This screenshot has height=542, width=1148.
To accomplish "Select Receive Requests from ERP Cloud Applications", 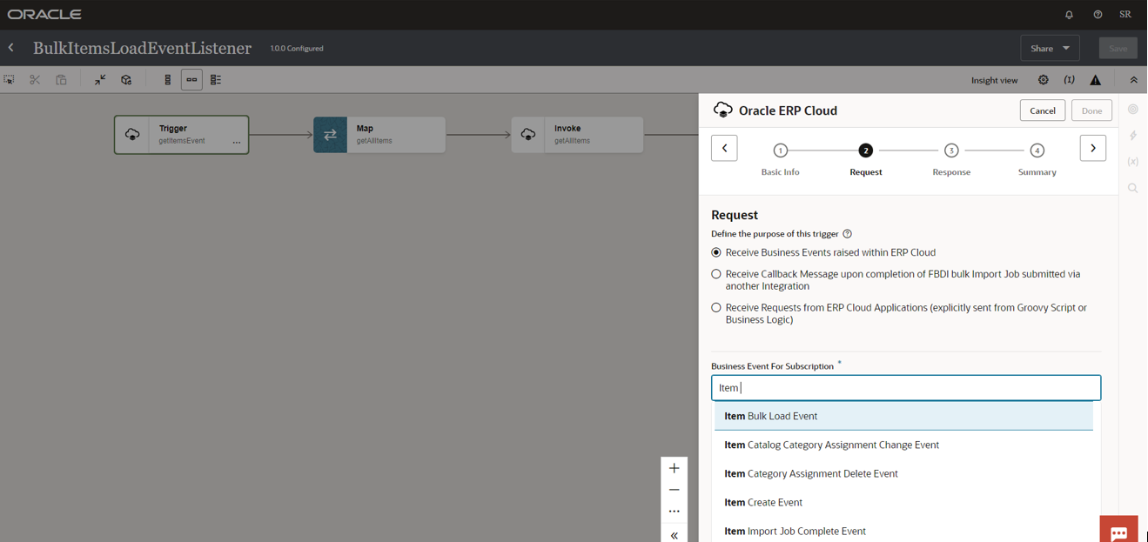I will pos(716,308).
